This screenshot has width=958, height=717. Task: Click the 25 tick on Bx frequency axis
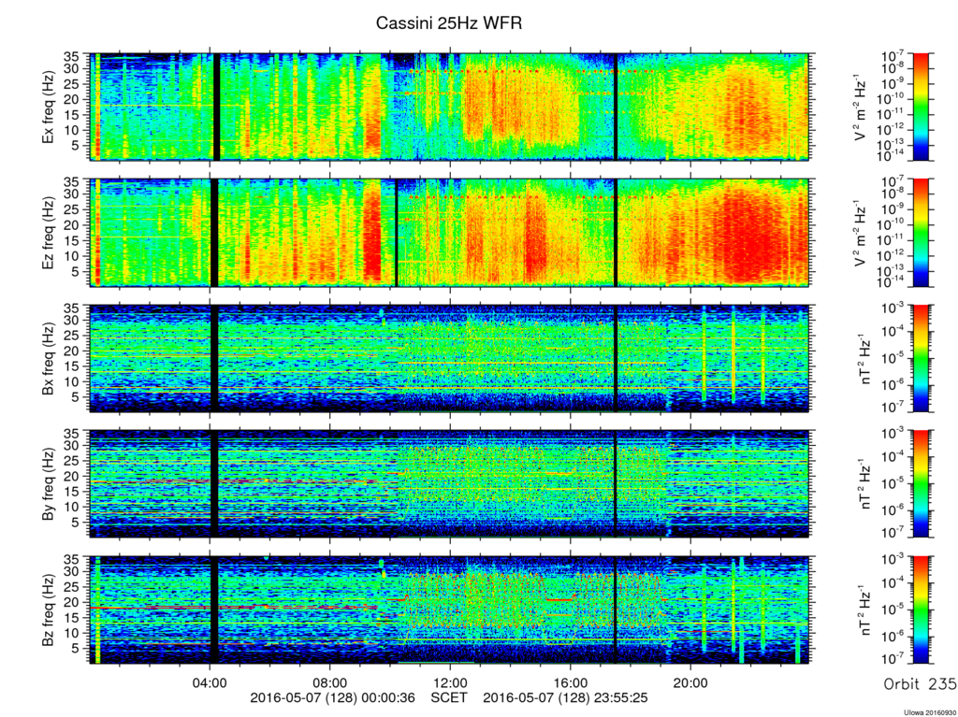pyautogui.click(x=73, y=336)
